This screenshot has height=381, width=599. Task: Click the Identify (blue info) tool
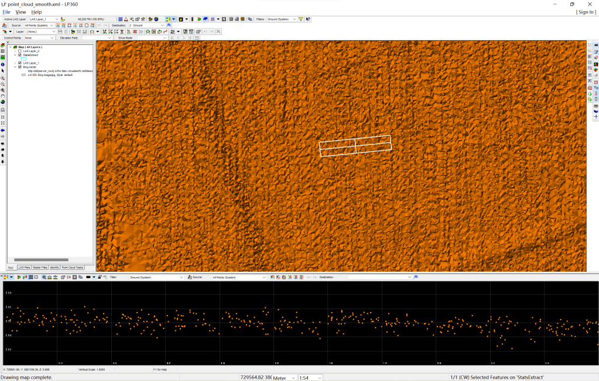click(x=3, y=64)
